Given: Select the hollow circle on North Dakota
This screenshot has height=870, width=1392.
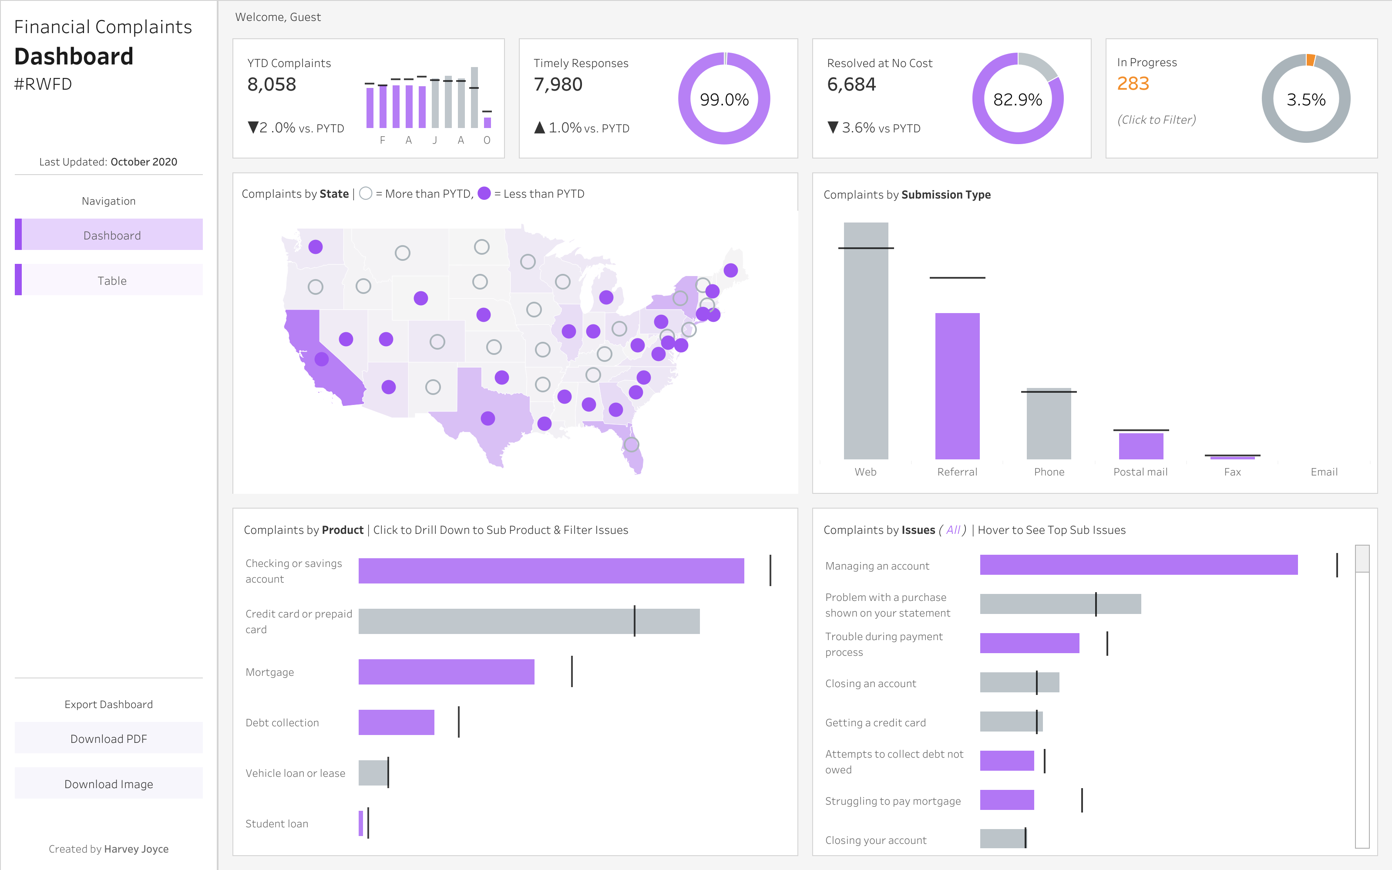Looking at the screenshot, I should point(481,246).
